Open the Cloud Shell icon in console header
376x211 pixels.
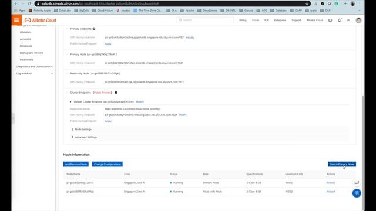click(x=330, y=21)
